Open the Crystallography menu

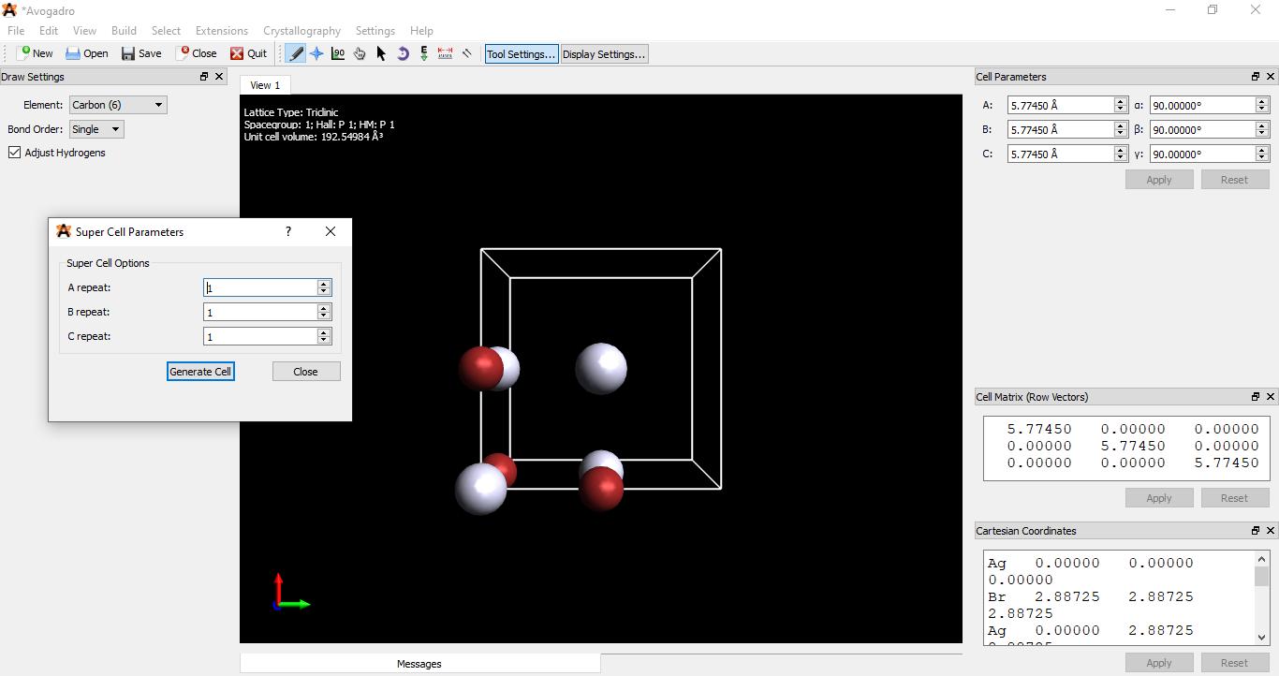coord(301,31)
